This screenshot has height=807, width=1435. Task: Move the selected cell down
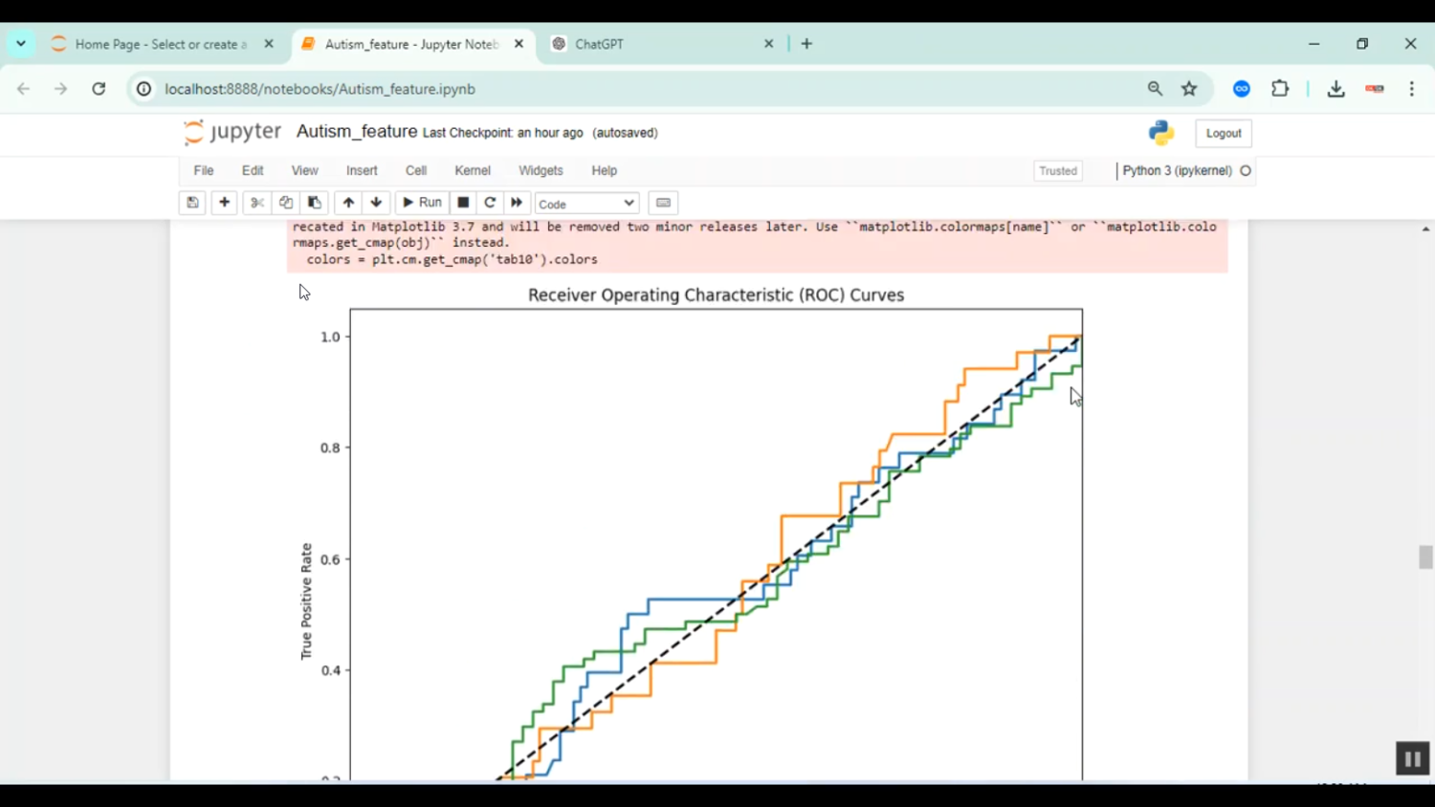point(376,203)
